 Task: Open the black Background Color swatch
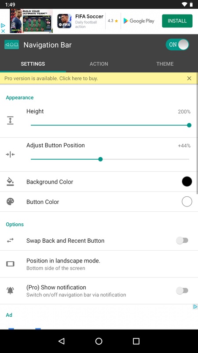tap(187, 181)
